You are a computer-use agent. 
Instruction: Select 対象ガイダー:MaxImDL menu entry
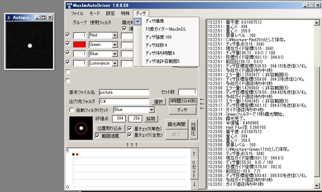[166, 29]
